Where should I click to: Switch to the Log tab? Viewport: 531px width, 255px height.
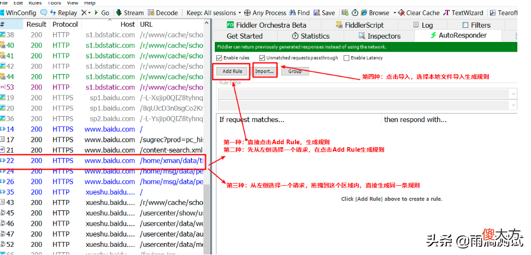point(423,25)
